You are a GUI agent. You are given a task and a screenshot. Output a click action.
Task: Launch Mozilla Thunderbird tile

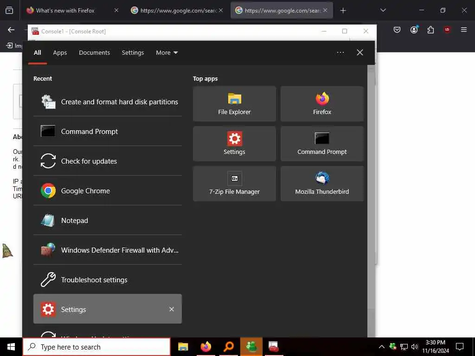click(322, 184)
